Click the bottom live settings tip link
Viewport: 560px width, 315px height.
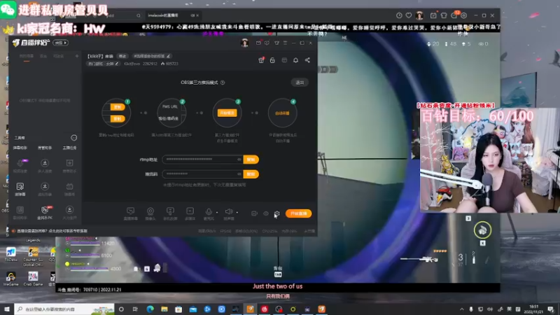[52, 231]
